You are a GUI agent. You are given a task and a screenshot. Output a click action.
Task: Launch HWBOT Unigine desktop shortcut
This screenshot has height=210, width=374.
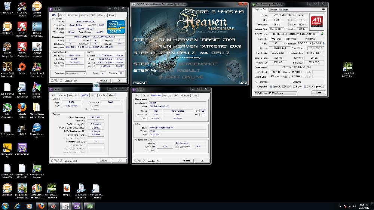coord(37,50)
